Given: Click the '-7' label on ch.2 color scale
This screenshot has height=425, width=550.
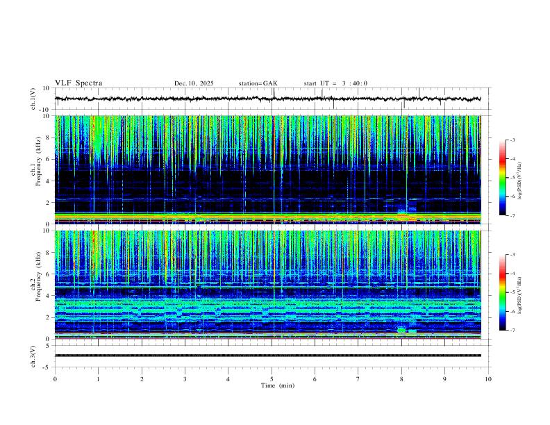Looking at the screenshot, I should pyautogui.click(x=512, y=331).
